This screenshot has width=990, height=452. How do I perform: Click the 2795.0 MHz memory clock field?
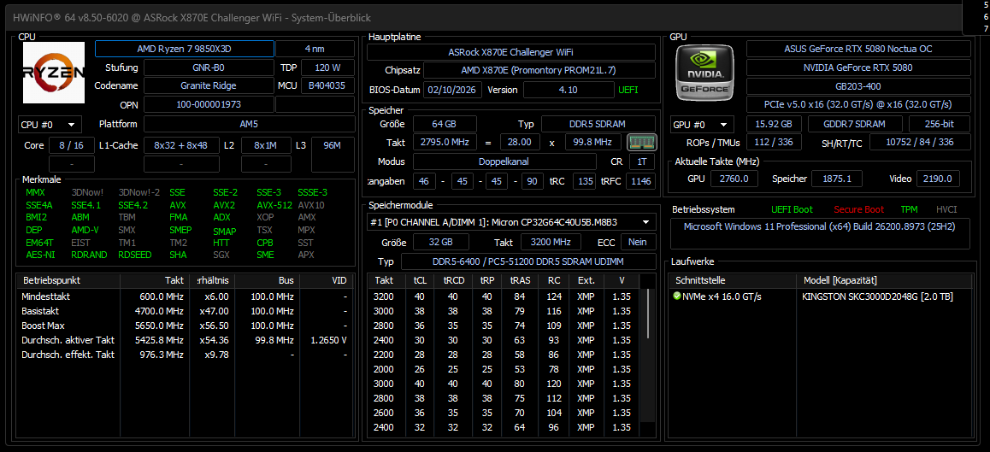tap(445, 143)
